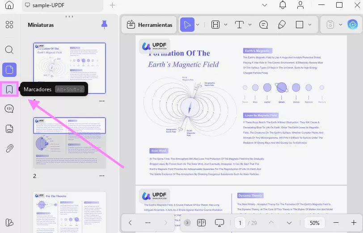
Task: Zoom in with the plus button
Action: coord(354,223)
